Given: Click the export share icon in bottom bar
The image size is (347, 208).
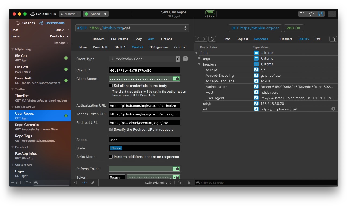Looking at the screenshot, I should [179, 183].
